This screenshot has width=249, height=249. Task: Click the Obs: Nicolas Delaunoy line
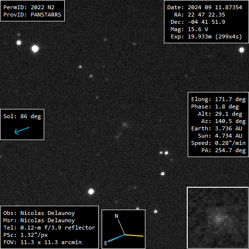[39, 213]
